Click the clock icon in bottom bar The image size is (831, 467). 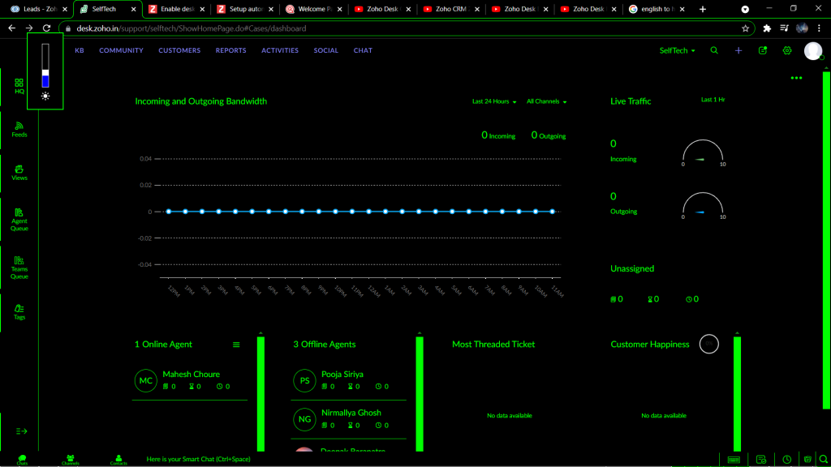click(x=787, y=460)
